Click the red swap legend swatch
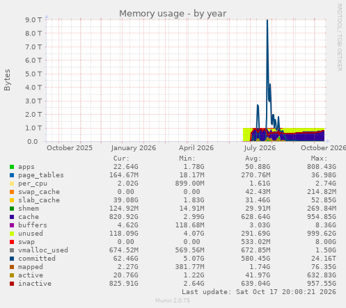 12,242
